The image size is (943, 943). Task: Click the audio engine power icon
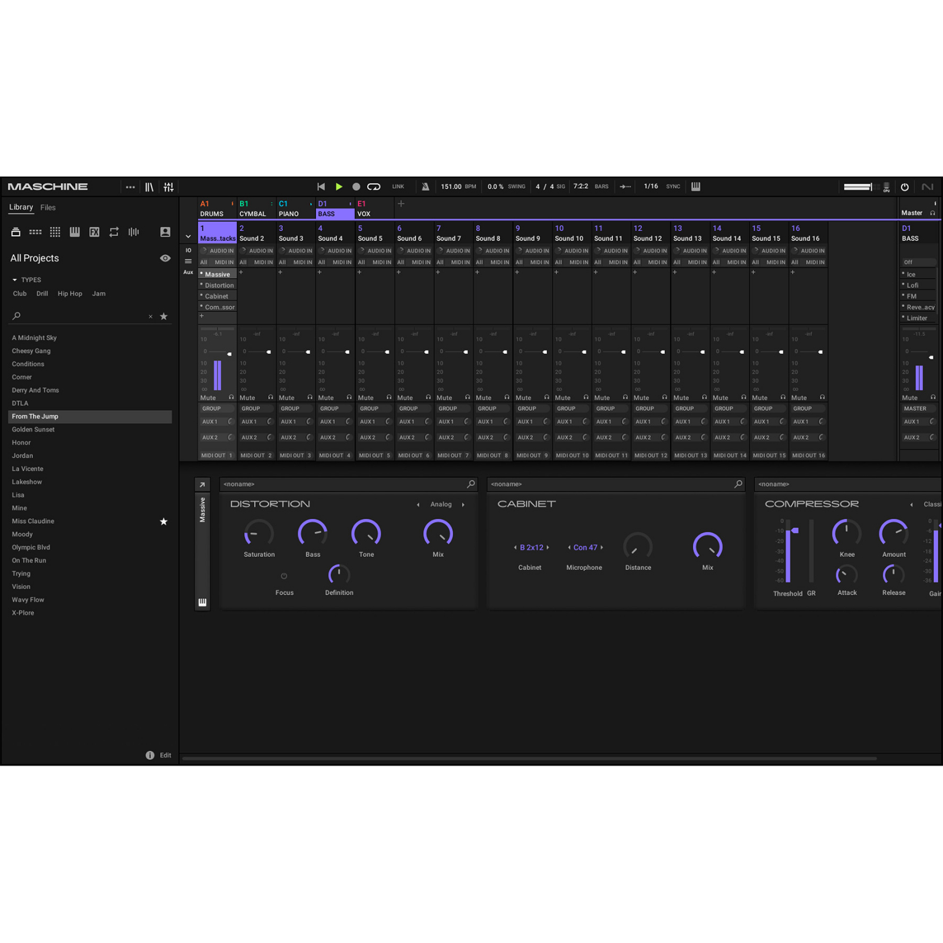(x=905, y=187)
